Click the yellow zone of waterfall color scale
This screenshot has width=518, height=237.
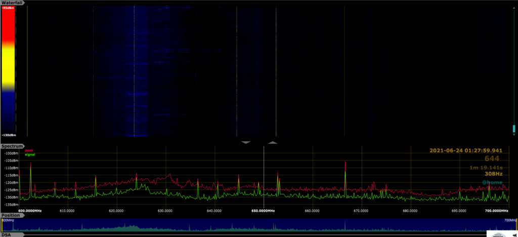pos(9,66)
